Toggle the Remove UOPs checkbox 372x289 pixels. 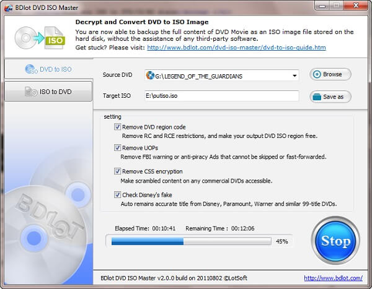[118, 148]
